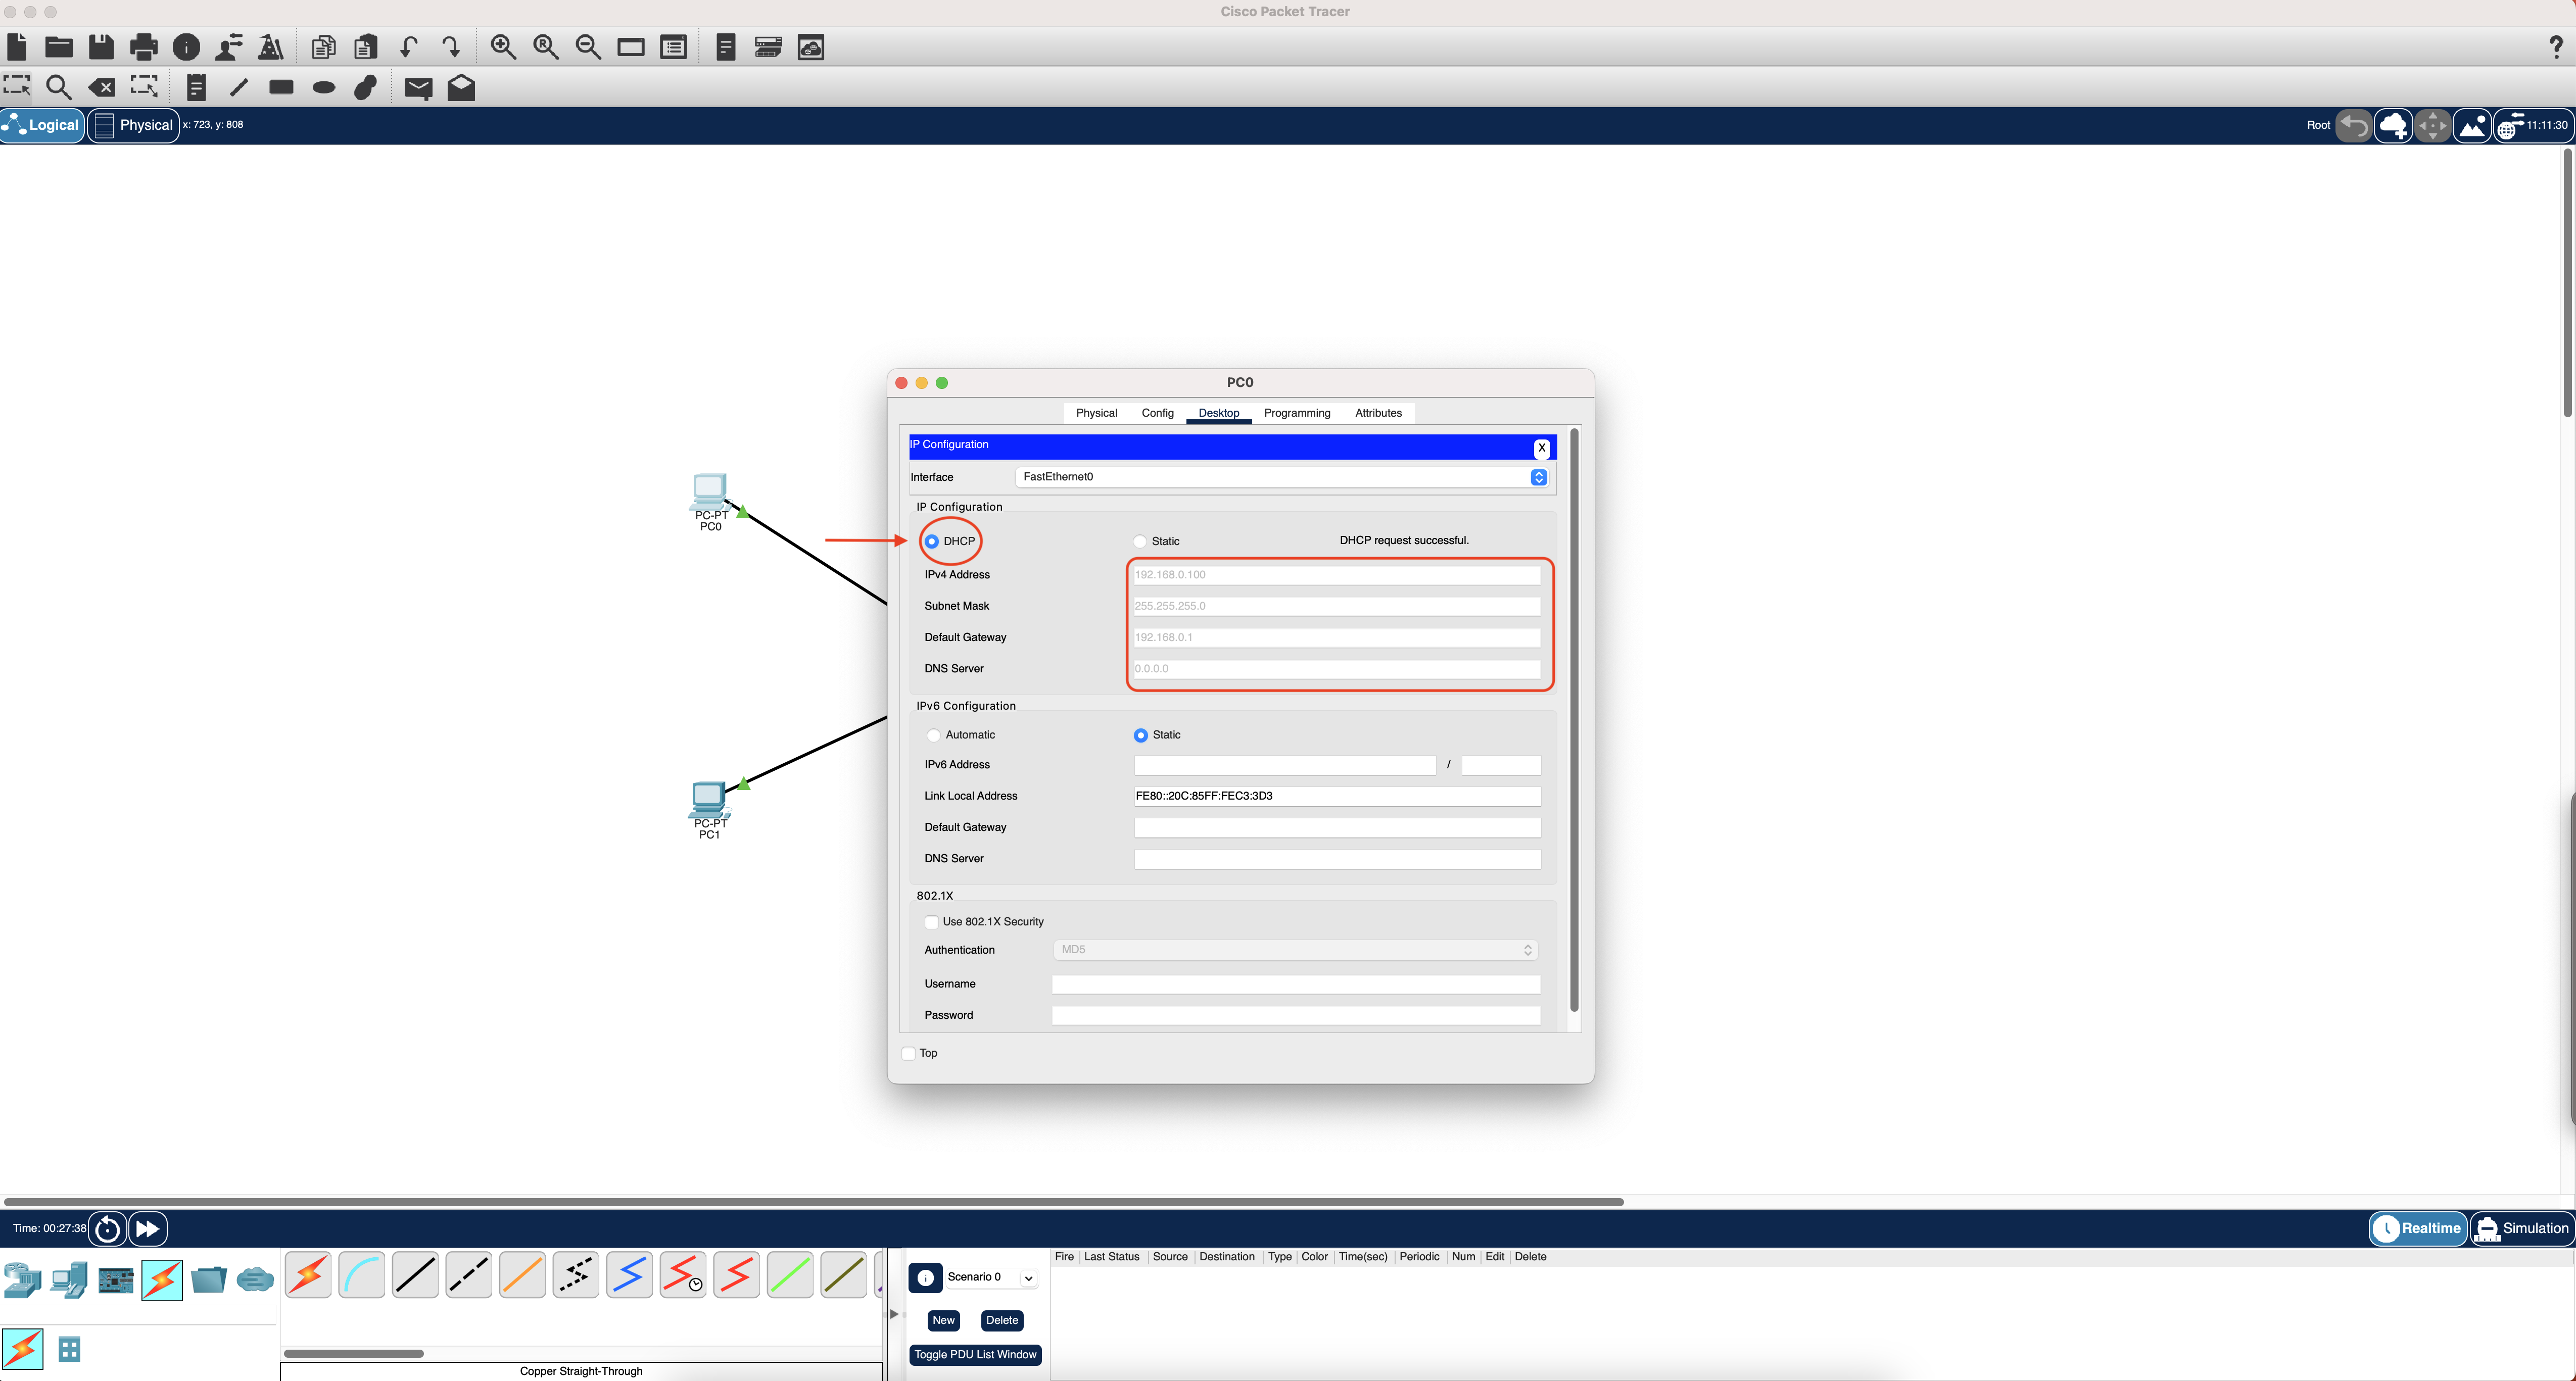Click the horizontal workspace scrollbar
Viewport: 2576px width, 1381px height.
click(x=813, y=1201)
